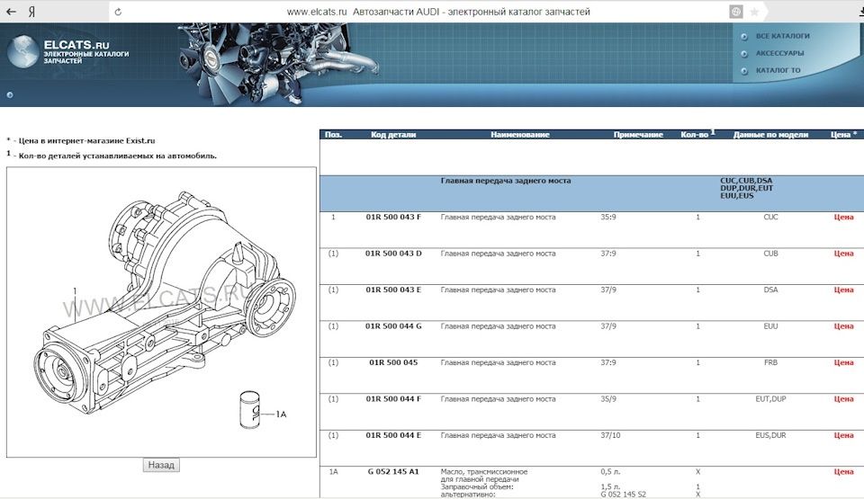864x499 pixels.
Task: Open Цена link for 01R 500 043 E
Action: coord(843,290)
